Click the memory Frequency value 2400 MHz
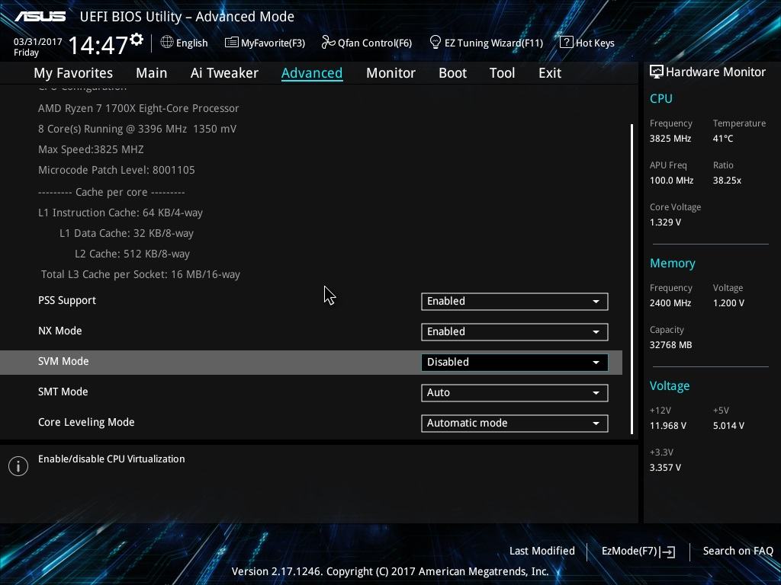The height and width of the screenshot is (585, 781). [670, 303]
